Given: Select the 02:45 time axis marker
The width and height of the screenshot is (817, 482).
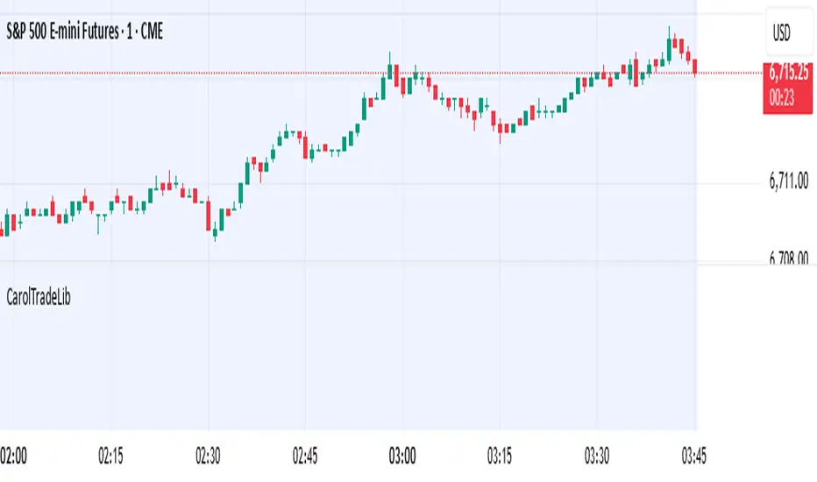Looking at the screenshot, I should point(306,456).
